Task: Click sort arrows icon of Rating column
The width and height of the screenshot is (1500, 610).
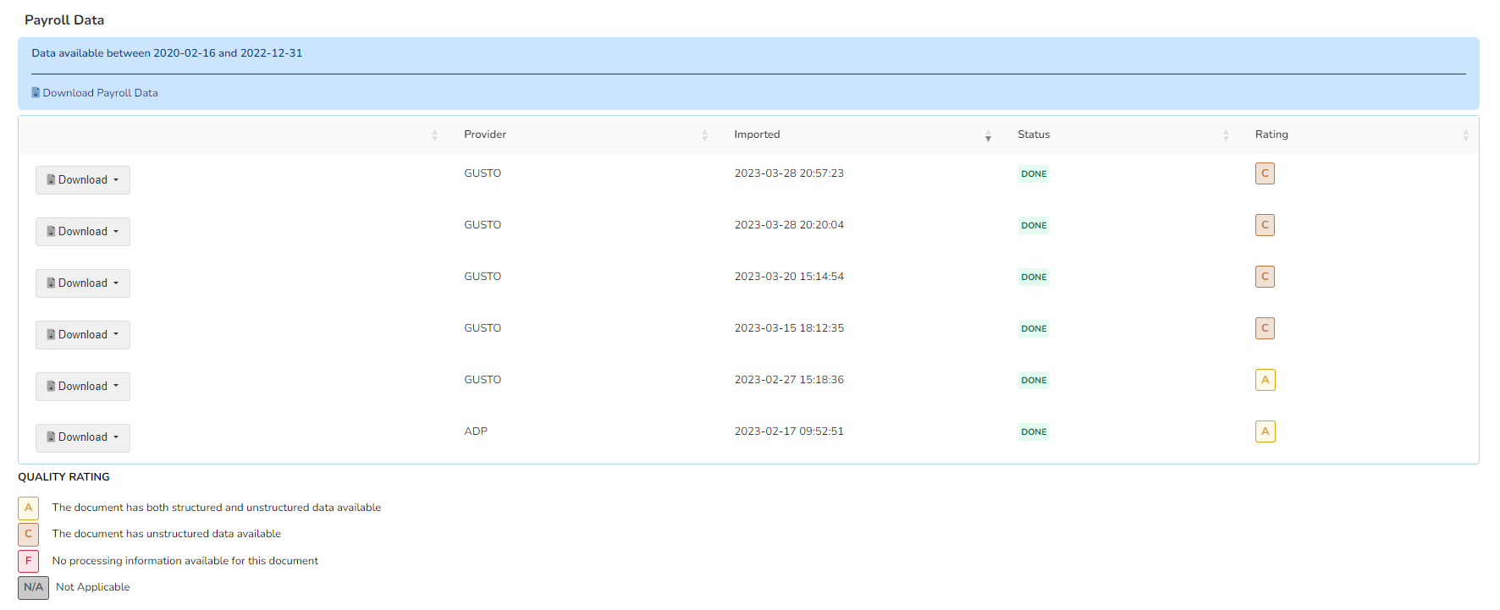Action: click(1465, 135)
